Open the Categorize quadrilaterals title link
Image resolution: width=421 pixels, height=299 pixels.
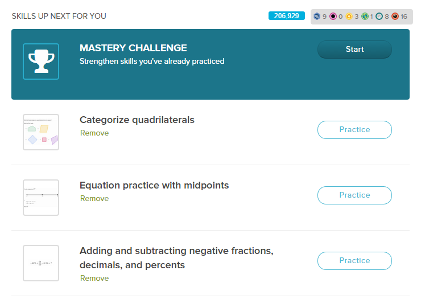pos(137,120)
